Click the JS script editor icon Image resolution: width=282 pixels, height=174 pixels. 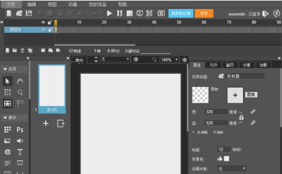(161, 14)
